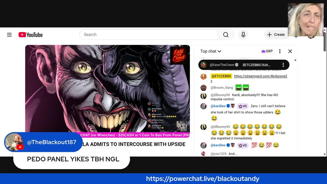Image resolution: width=327 pixels, height=184 pixels.
Task: Open avatar beside the 'Kardi, absolutely' message
Action: (x=203, y=96)
